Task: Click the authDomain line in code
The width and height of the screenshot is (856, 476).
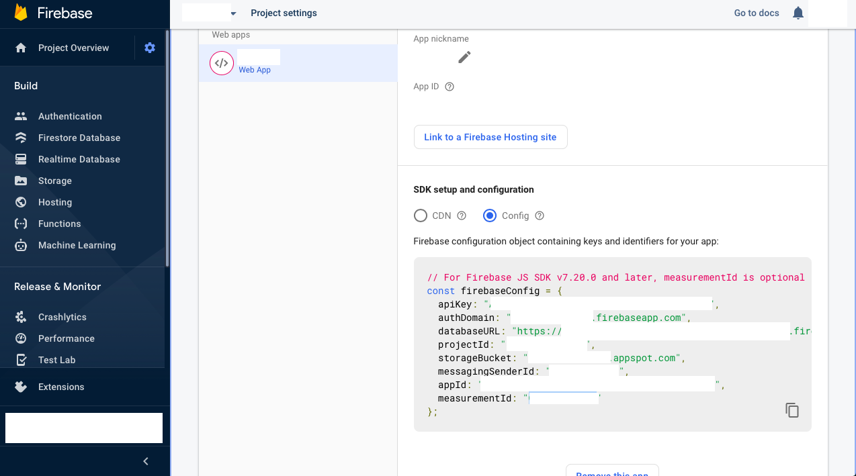Action: click(x=564, y=318)
